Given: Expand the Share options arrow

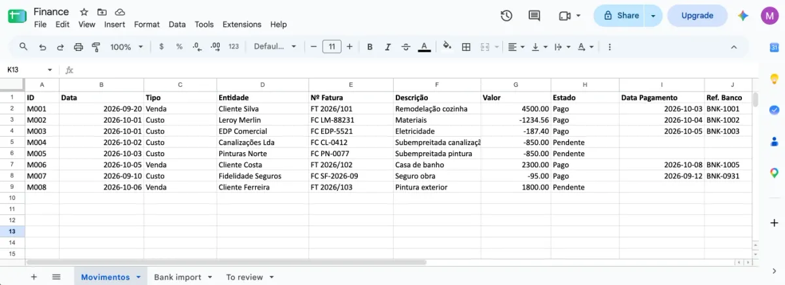Looking at the screenshot, I should coord(654,16).
